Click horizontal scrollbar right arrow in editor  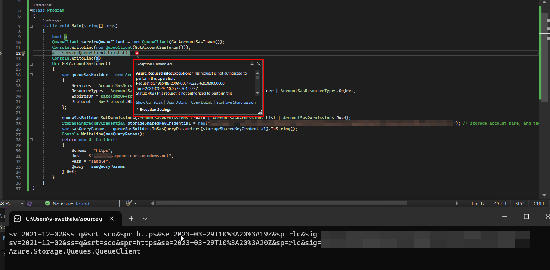[x=457, y=204]
